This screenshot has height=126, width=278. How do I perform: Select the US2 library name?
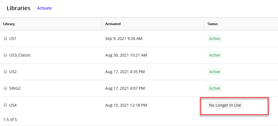pos(13,72)
